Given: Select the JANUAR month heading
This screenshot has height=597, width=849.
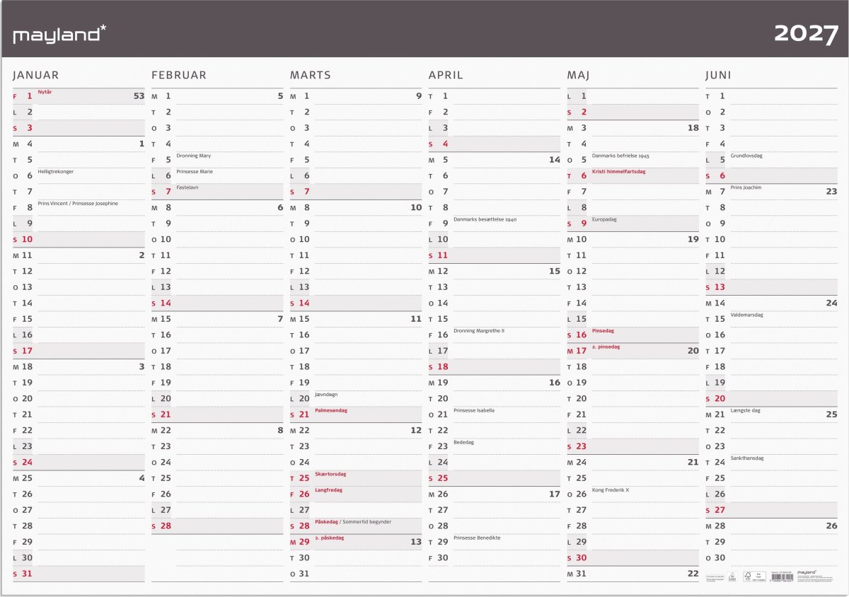Looking at the screenshot, I should (36, 75).
